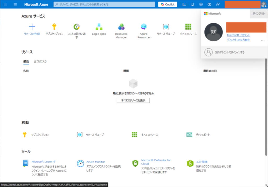Click 別のアカウントでサインインする
The height and width of the screenshot is (187, 268).
(x=230, y=52)
